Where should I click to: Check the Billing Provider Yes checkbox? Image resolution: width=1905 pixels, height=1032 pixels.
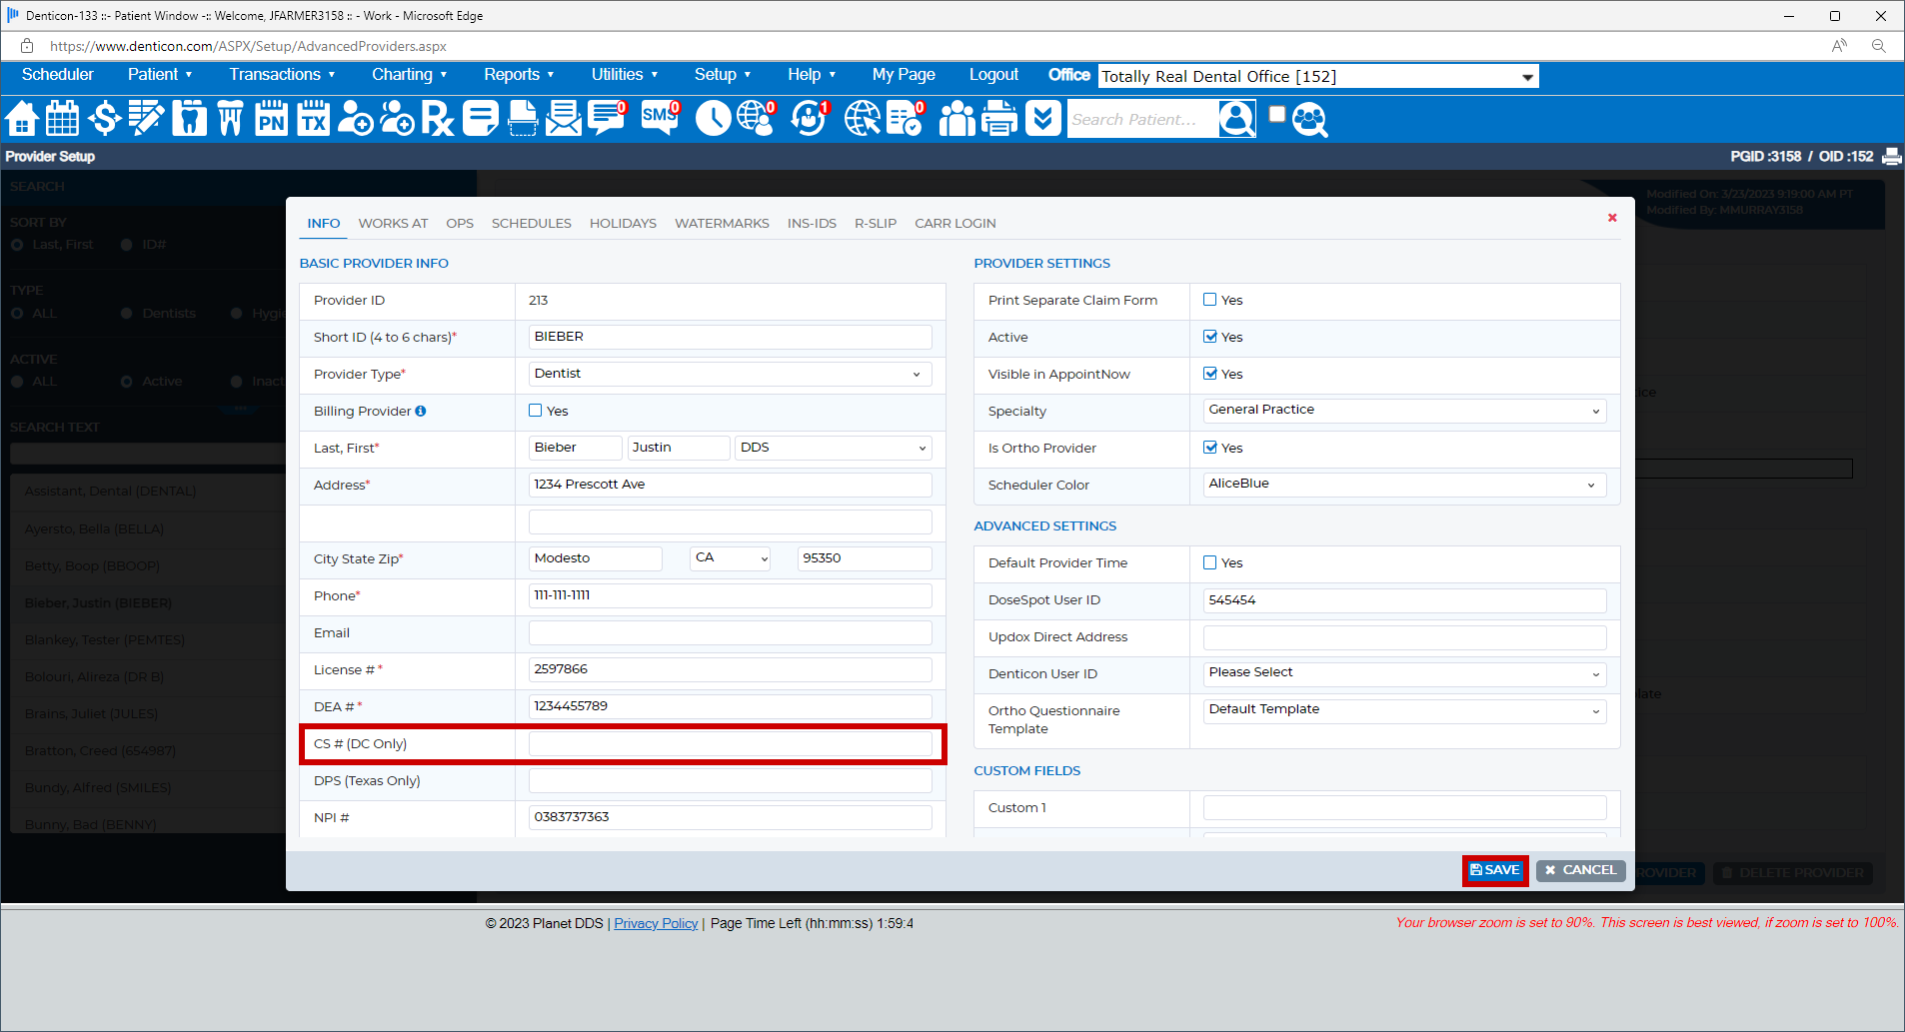(x=536, y=411)
